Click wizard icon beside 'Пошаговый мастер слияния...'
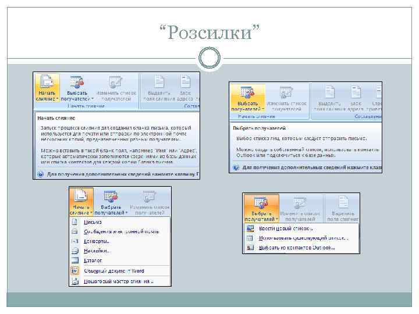 [75, 281]
